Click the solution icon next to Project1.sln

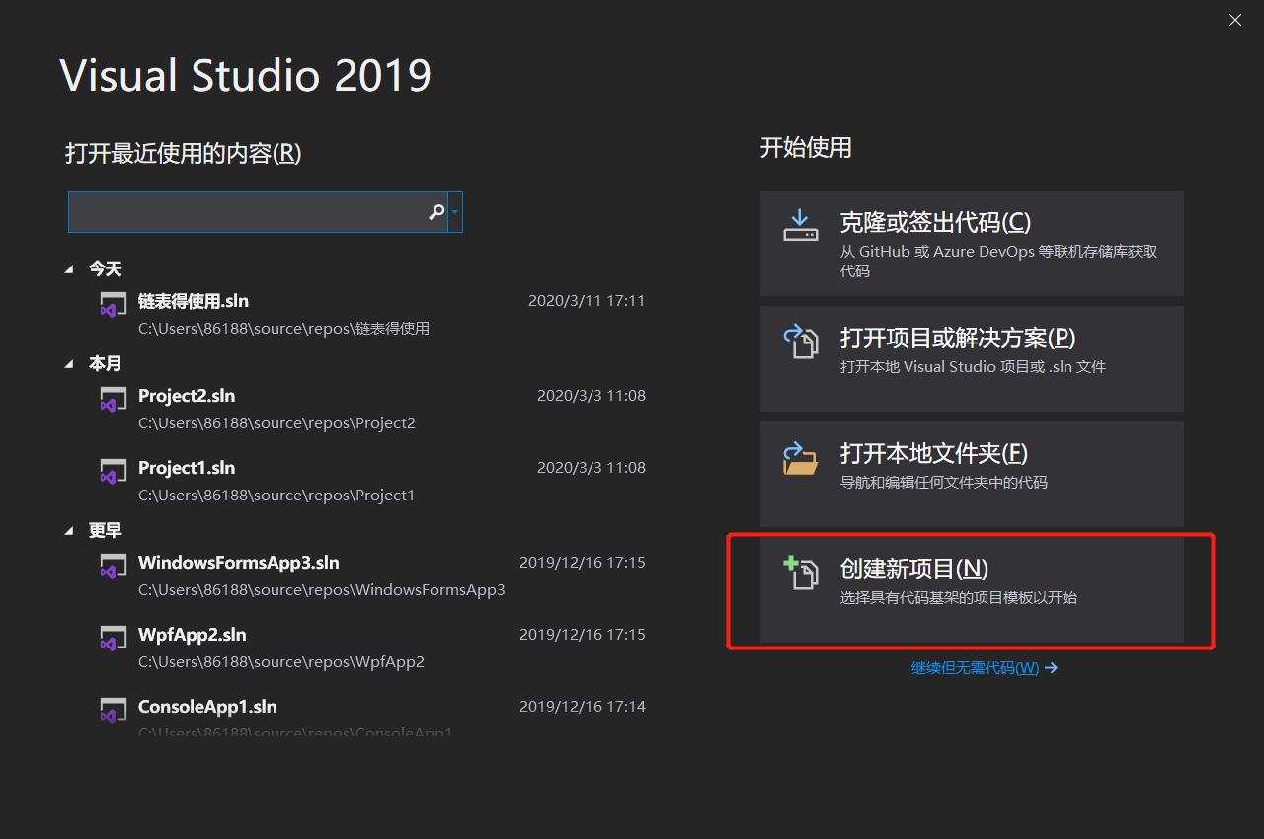click(x=113, y=471)
